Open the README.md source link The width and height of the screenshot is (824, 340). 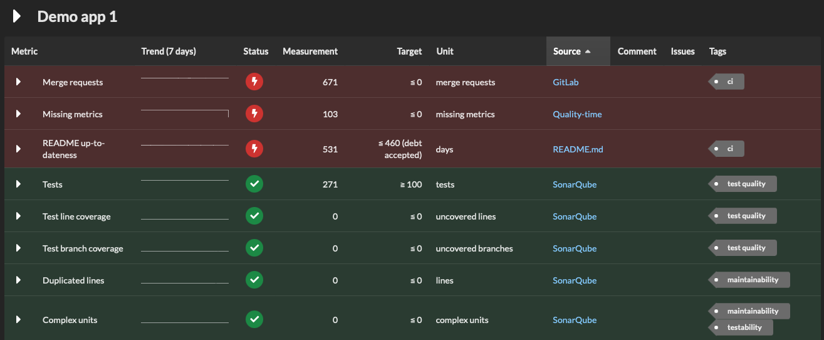coord(578,149)
